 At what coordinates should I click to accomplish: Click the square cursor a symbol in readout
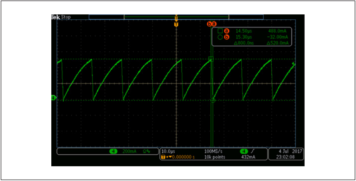(220, 31)
